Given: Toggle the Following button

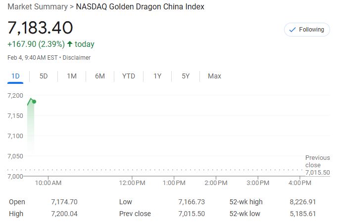Looking at the screenshot, I should click(x=307, y=30).
